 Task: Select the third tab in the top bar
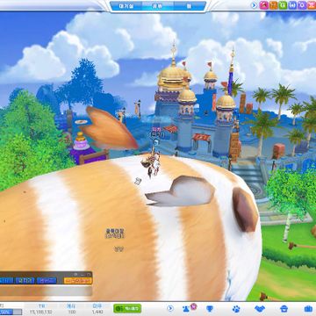190,6
